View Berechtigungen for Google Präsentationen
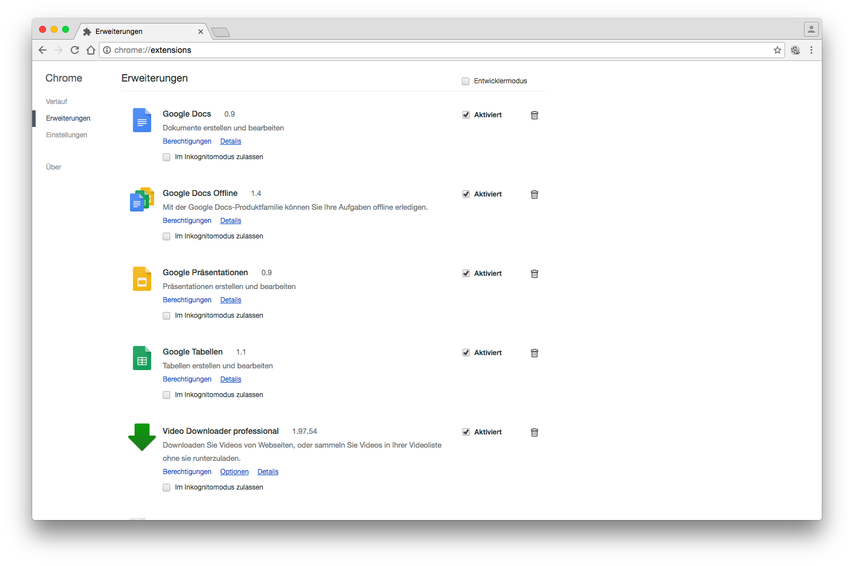Viewport: 854px width, 566px height. tap(187, 300)
